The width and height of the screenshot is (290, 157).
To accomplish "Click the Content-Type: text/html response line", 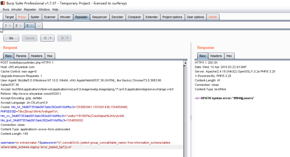I will click(x=210, y=89).
